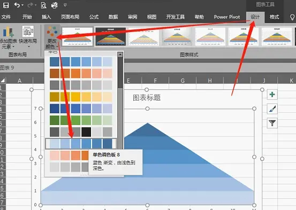Switch to the 帮助 ribbon tab
This screenshot has width=296, height=210.
(x=199, y=17)
